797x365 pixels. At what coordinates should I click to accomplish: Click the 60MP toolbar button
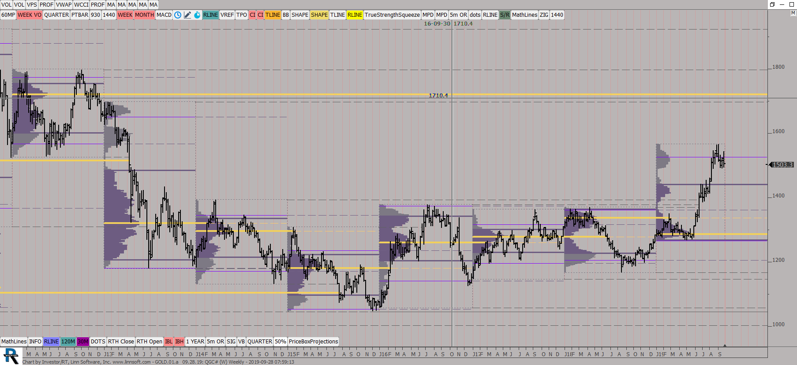pyautogui.click(x=8, y=15)
